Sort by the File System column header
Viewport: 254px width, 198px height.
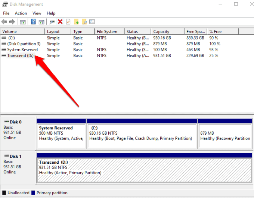(x=107, y=32)
